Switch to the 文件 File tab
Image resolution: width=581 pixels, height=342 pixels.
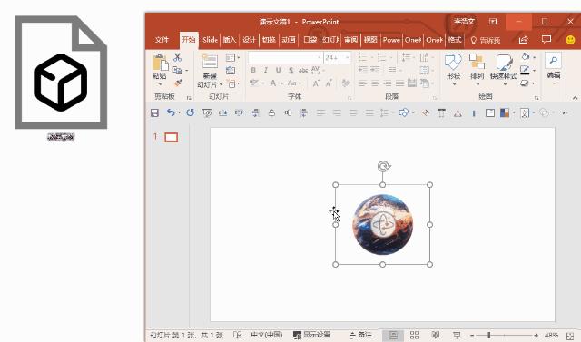point(162,40)
